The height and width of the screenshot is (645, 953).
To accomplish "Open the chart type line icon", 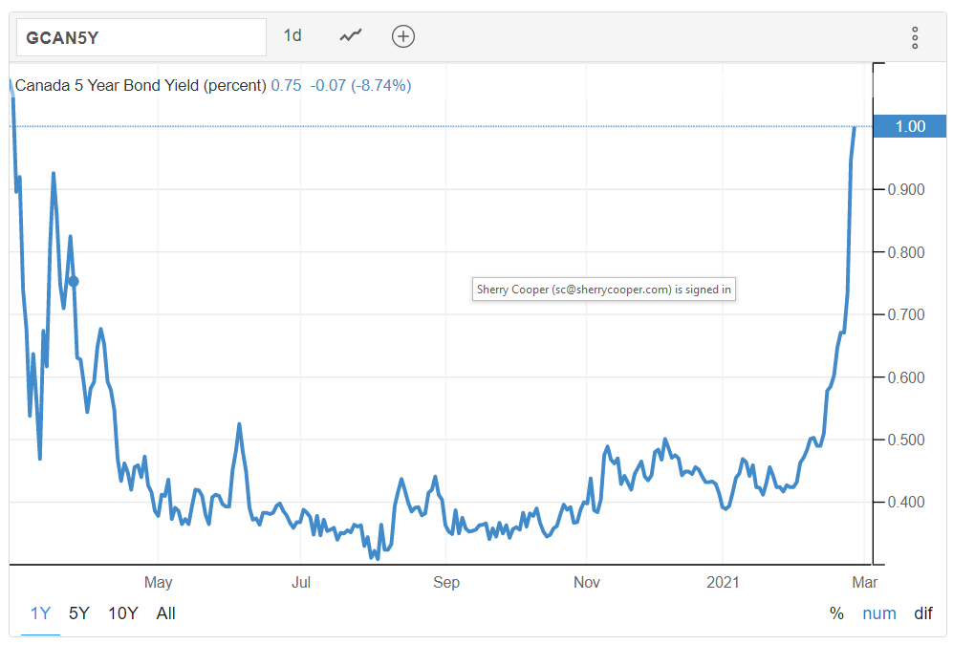I will 351,36.
